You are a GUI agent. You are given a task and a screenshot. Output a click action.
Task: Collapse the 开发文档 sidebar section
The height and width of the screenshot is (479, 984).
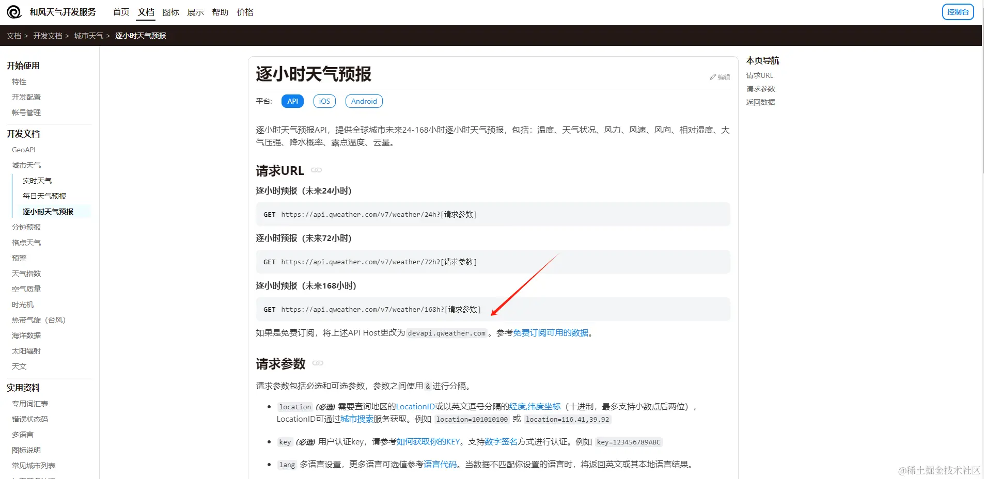point(23,134)
